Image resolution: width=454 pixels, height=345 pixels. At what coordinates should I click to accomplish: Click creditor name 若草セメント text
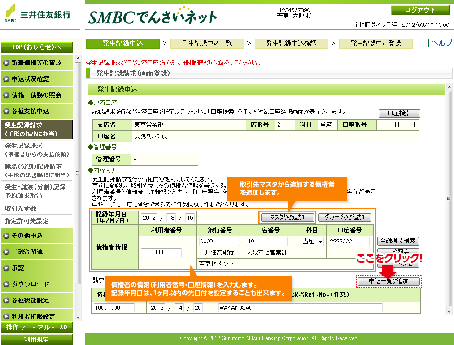coord(216,264)
